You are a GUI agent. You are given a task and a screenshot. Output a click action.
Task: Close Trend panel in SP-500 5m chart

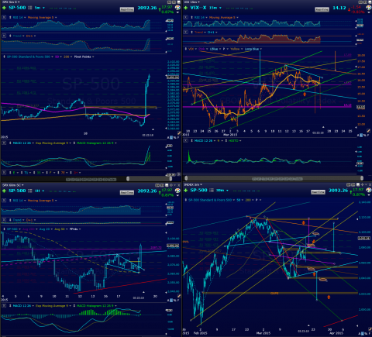tap(4, 36)
